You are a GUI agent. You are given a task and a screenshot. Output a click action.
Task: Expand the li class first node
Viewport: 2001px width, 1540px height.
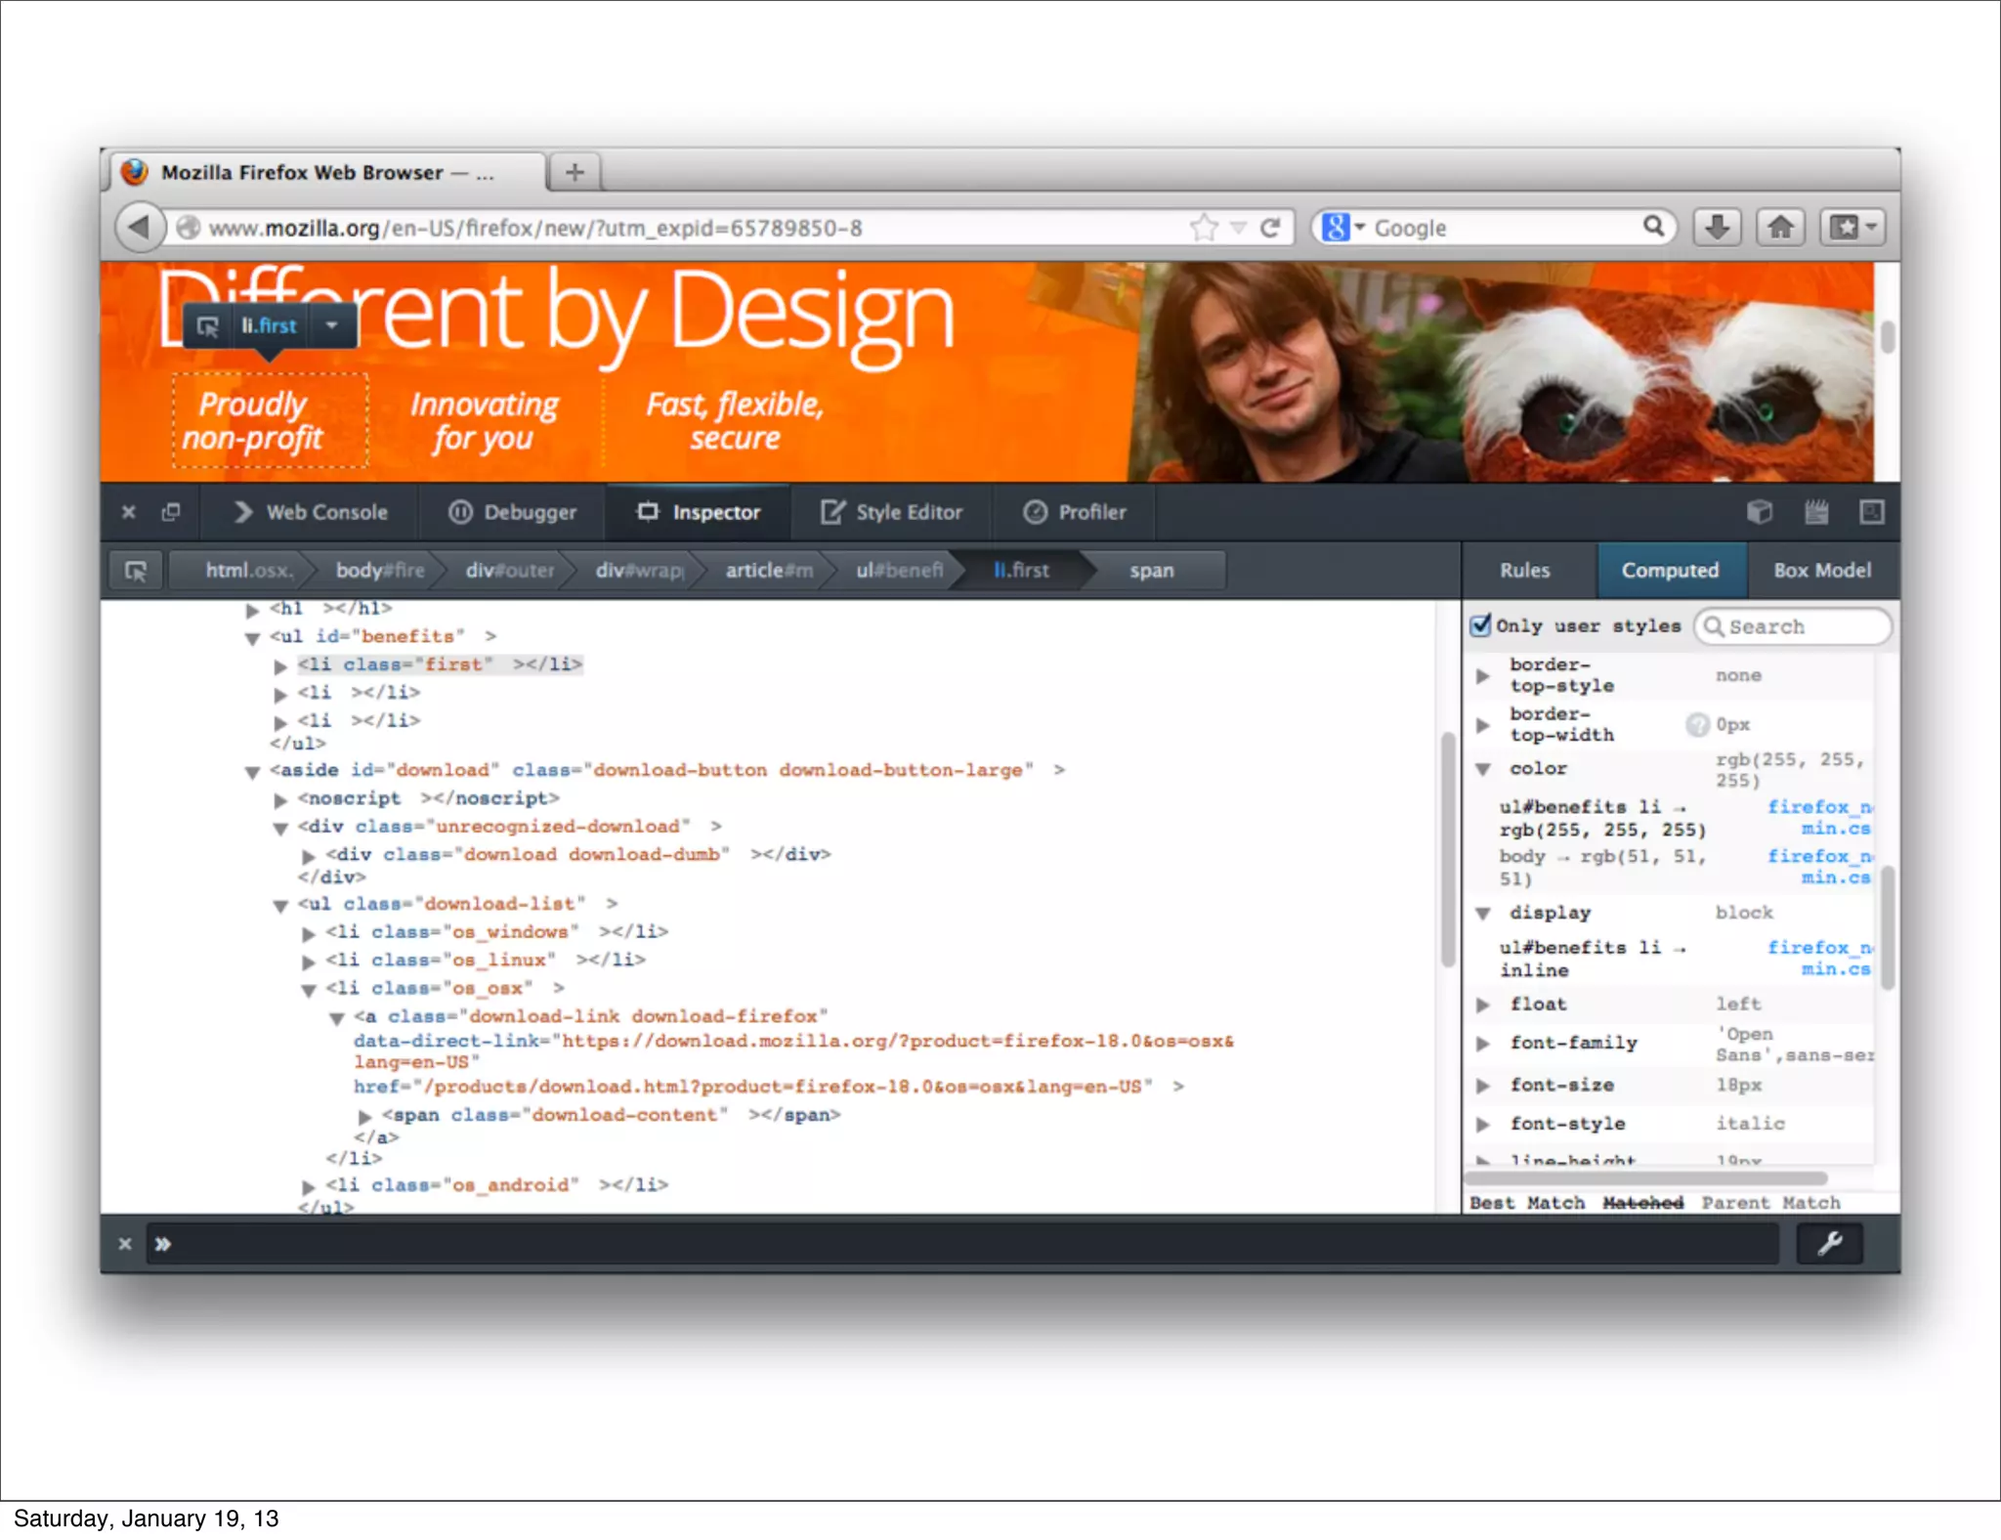(280, 665)
